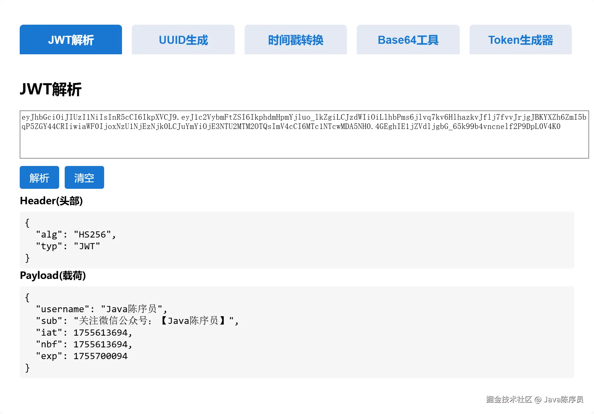Open the Token生成器 tab
Screen dimensions: 594x414
(x=520, y=40)
